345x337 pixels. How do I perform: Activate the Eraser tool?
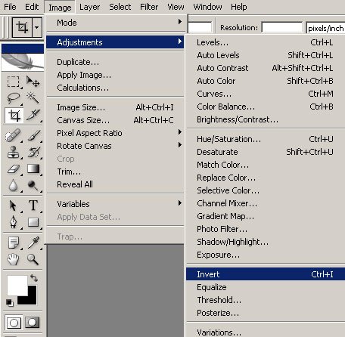coord(13,168)
